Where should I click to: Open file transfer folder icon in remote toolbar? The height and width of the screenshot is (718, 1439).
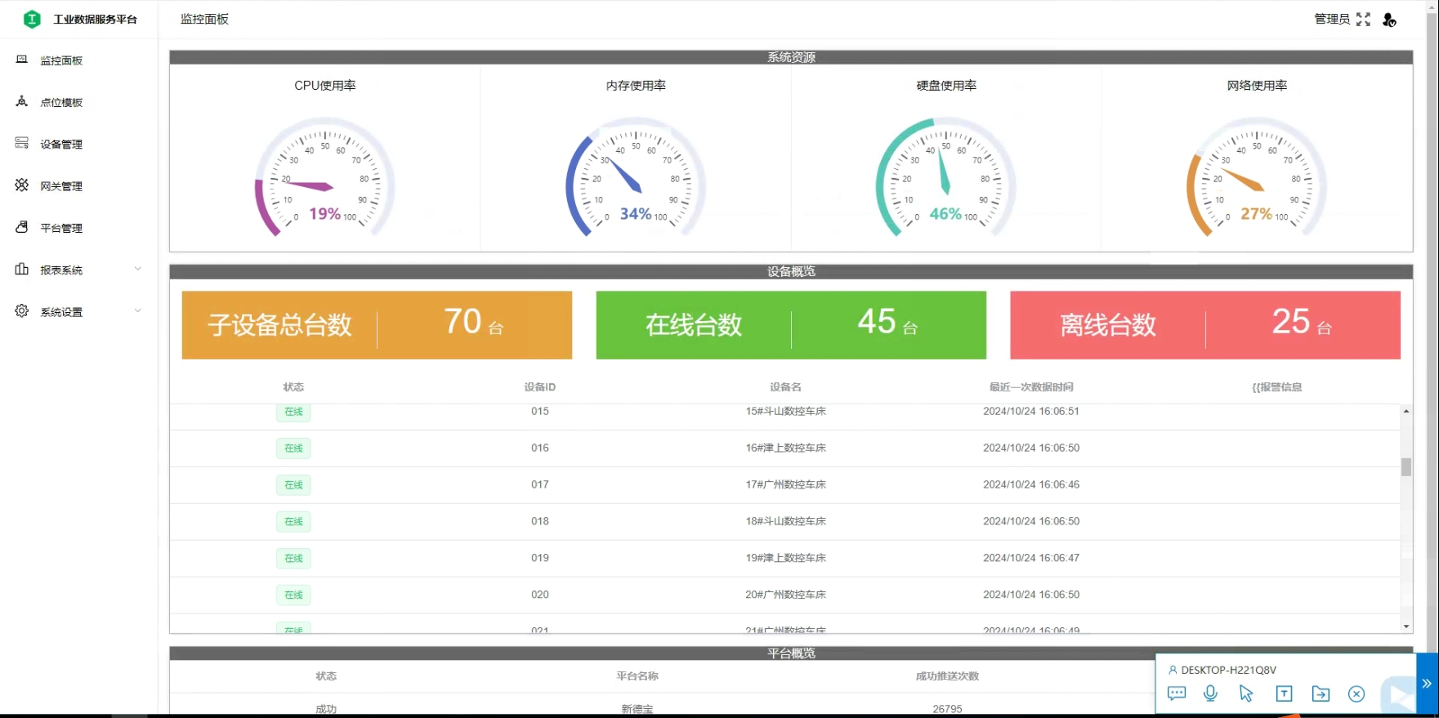pos(1321,693)
